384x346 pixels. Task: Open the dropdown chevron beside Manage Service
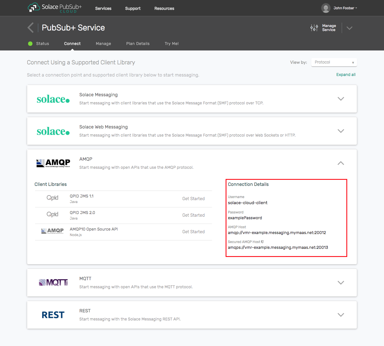tap(350, 28)
